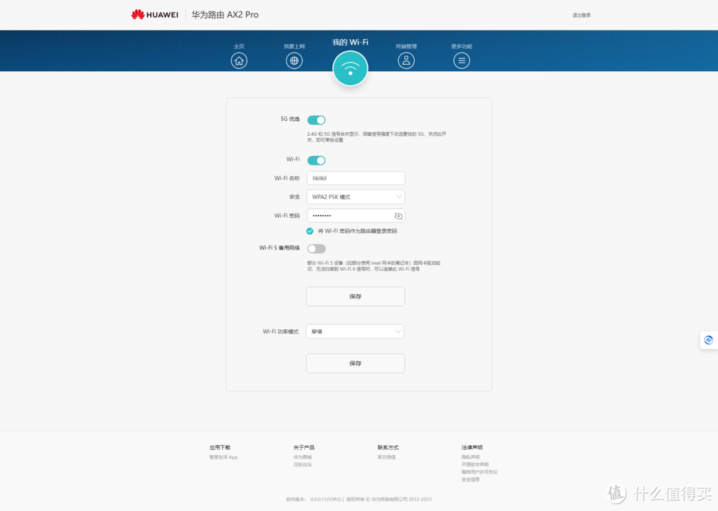Image resolution: width=718 pixels, height=511 pixels.
Task: Turn off the 5G 优选 switch
Action: 316,120
